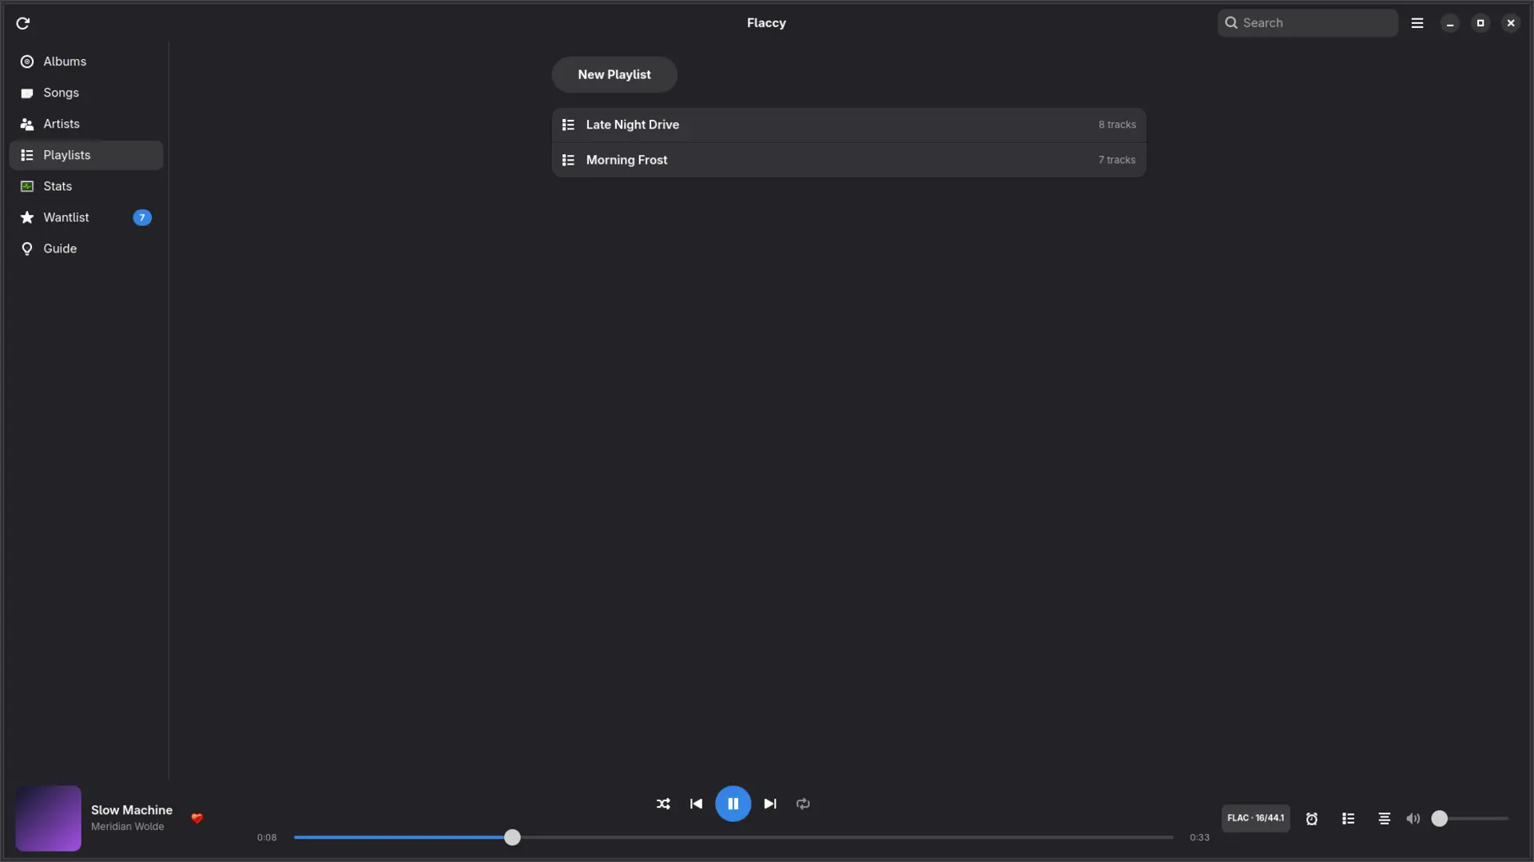Focus the Search input field

1308,23
